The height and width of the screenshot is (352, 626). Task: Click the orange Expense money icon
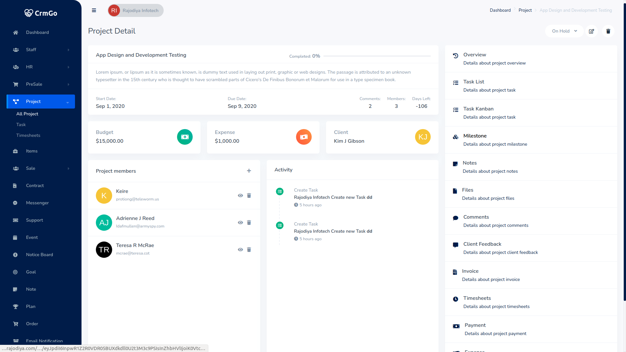click(x=304, y=137)
